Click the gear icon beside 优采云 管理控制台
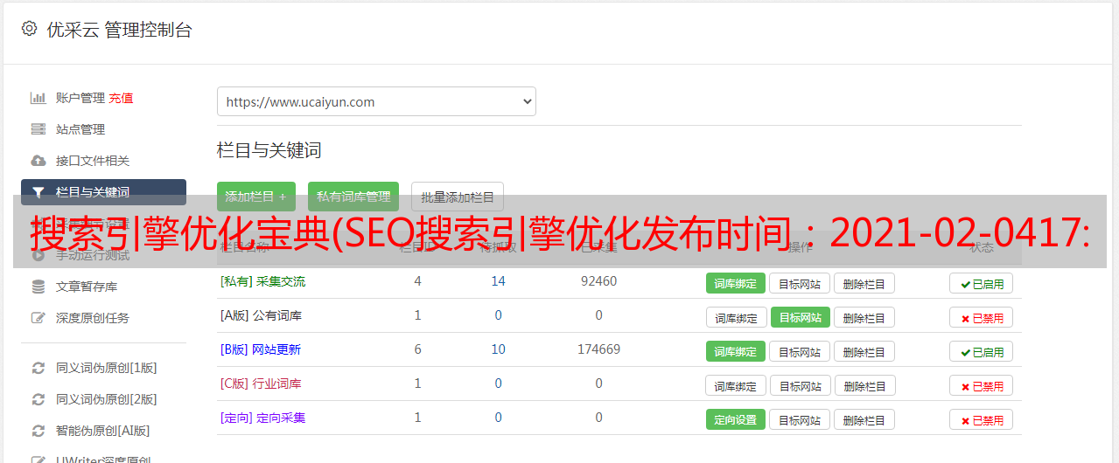Image resolution: width=1119 pixels, height=463 pixels. click(x=29, y=29)
